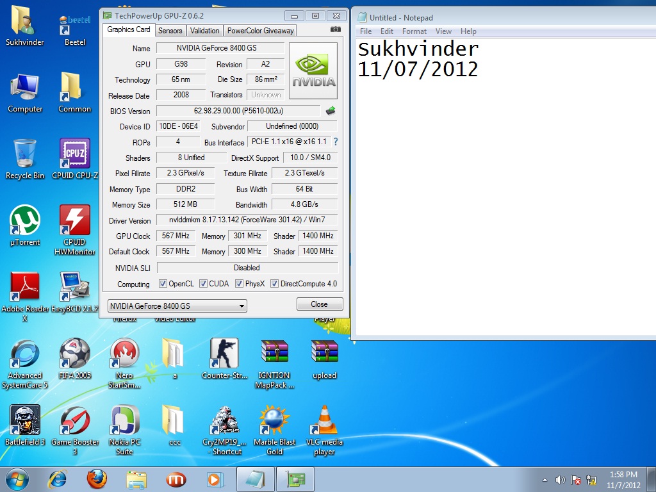Open Notepad Format menu
This screenshot has height=492, width=656.
(414, 31)
